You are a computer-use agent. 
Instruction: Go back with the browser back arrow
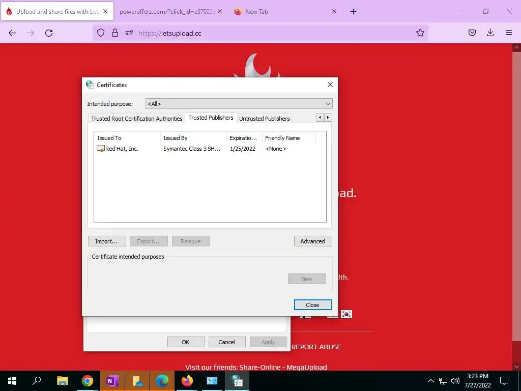(12, 33)
